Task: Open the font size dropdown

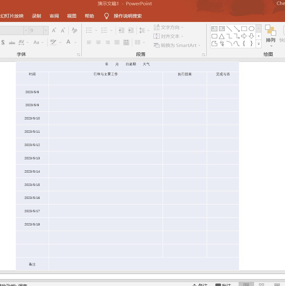Action: [45, 30]
